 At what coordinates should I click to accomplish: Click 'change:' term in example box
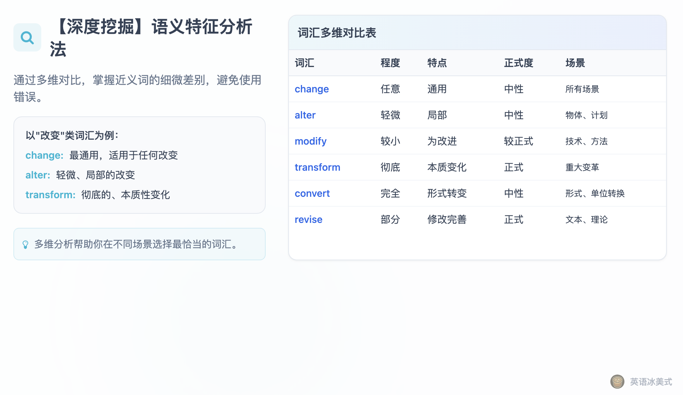click(x=44, y=155)
